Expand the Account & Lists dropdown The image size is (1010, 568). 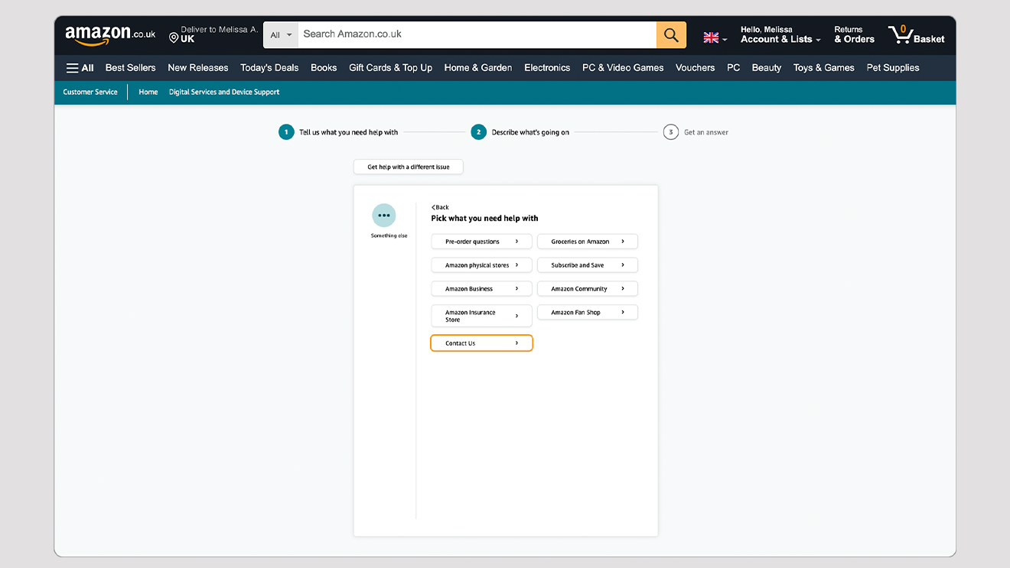(x=780, y=39)
